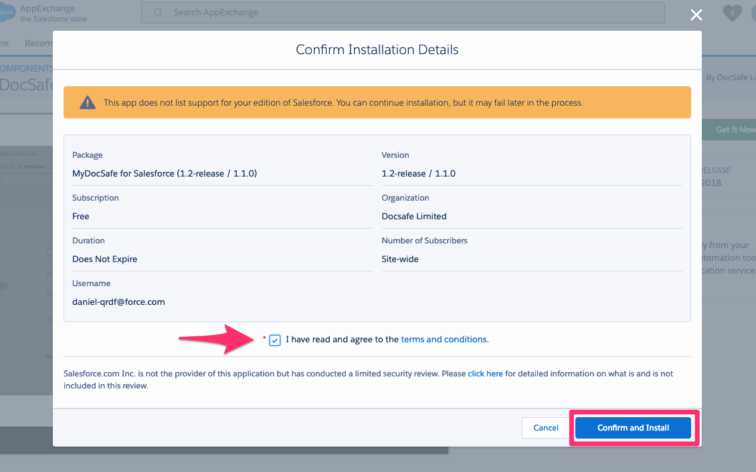
Task: Click the 'By DocSafe' publisher text in background
Action: [731, 77]
